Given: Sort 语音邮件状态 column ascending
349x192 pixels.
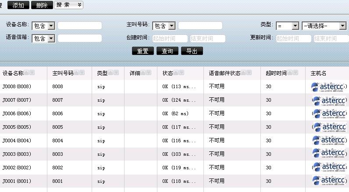Looking at the screenshot, I should (x=243, y=72).
